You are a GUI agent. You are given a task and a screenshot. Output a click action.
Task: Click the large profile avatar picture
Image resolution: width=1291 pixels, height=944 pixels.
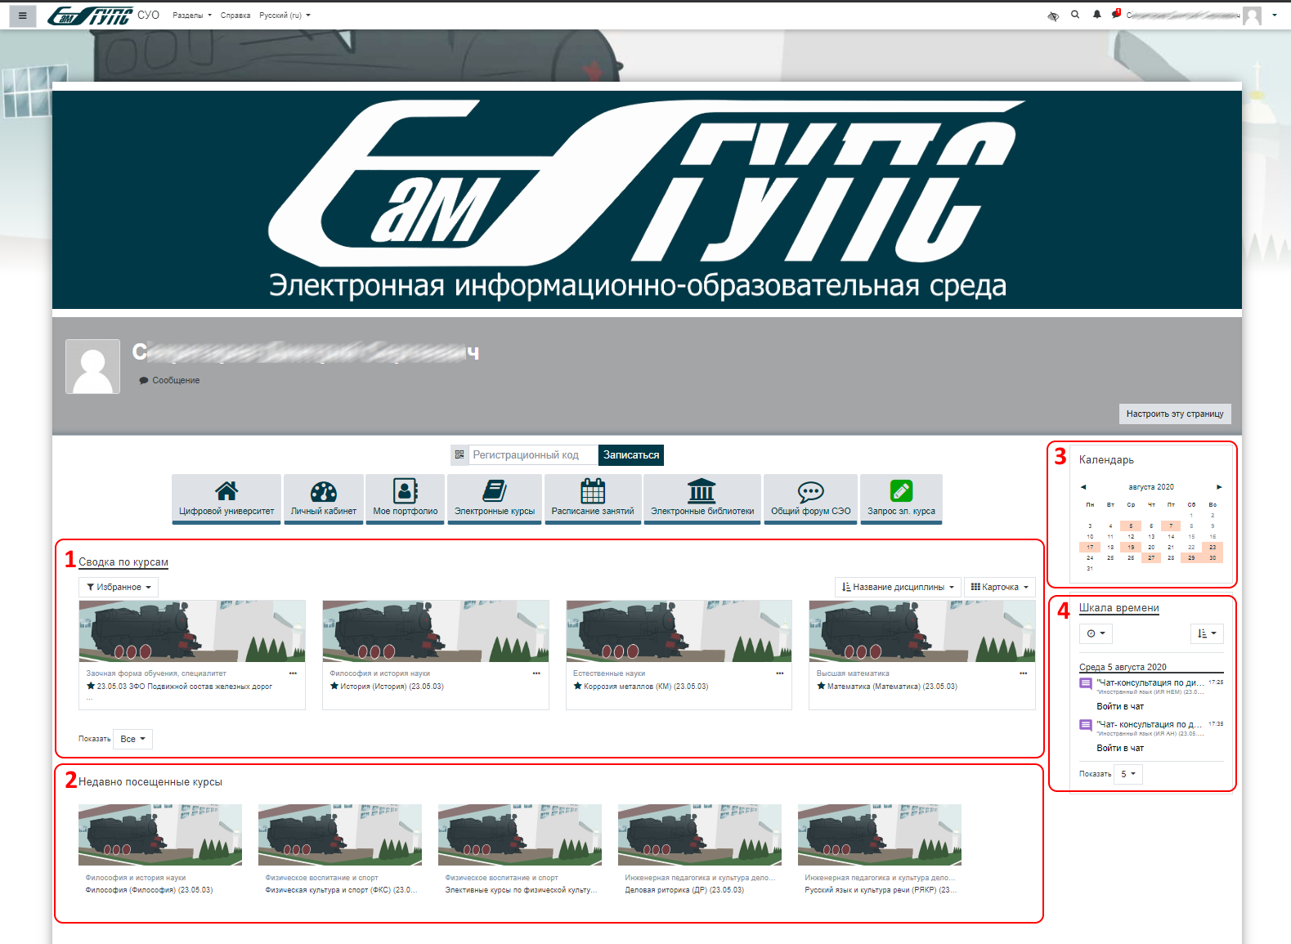[93, 367]
